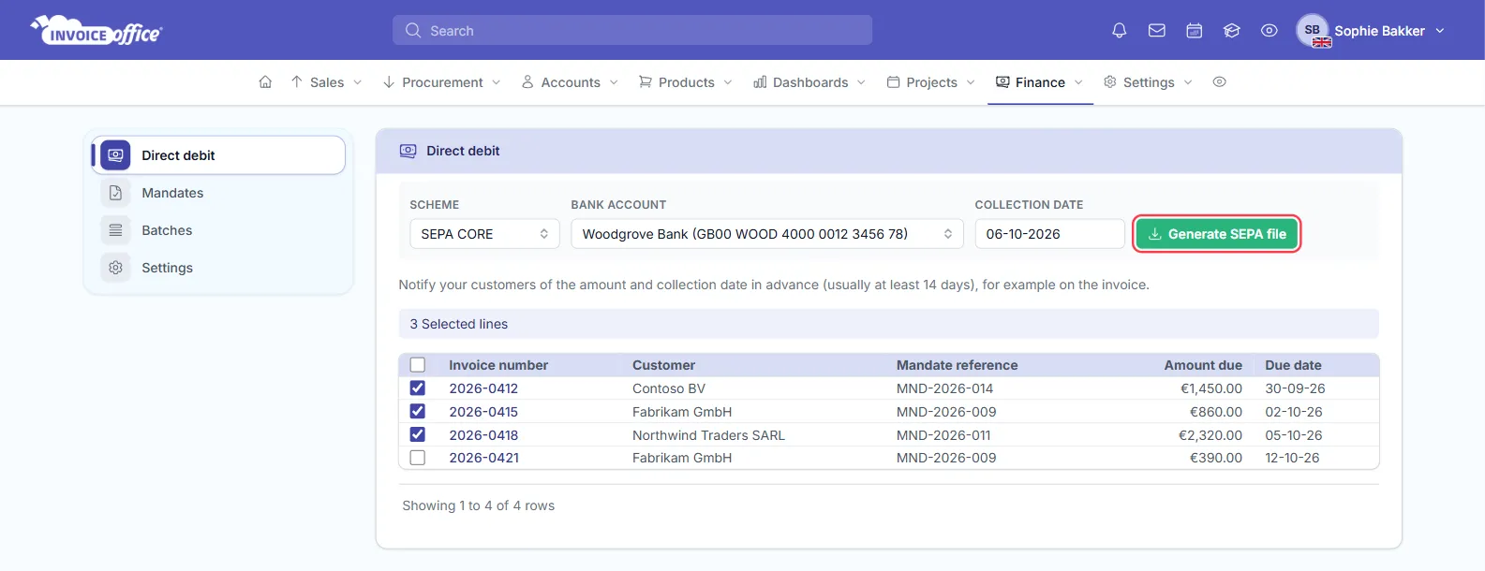
Task: Open the mail envelope icon
Action: coord(1156,31)
